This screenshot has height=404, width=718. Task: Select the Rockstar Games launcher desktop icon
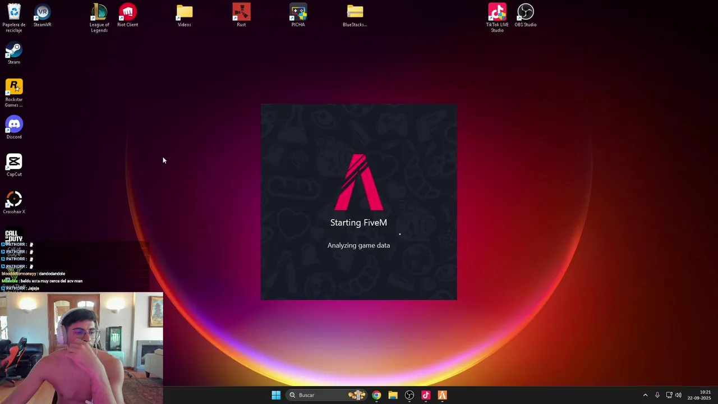pyautogui.click(x=14, y=93)
